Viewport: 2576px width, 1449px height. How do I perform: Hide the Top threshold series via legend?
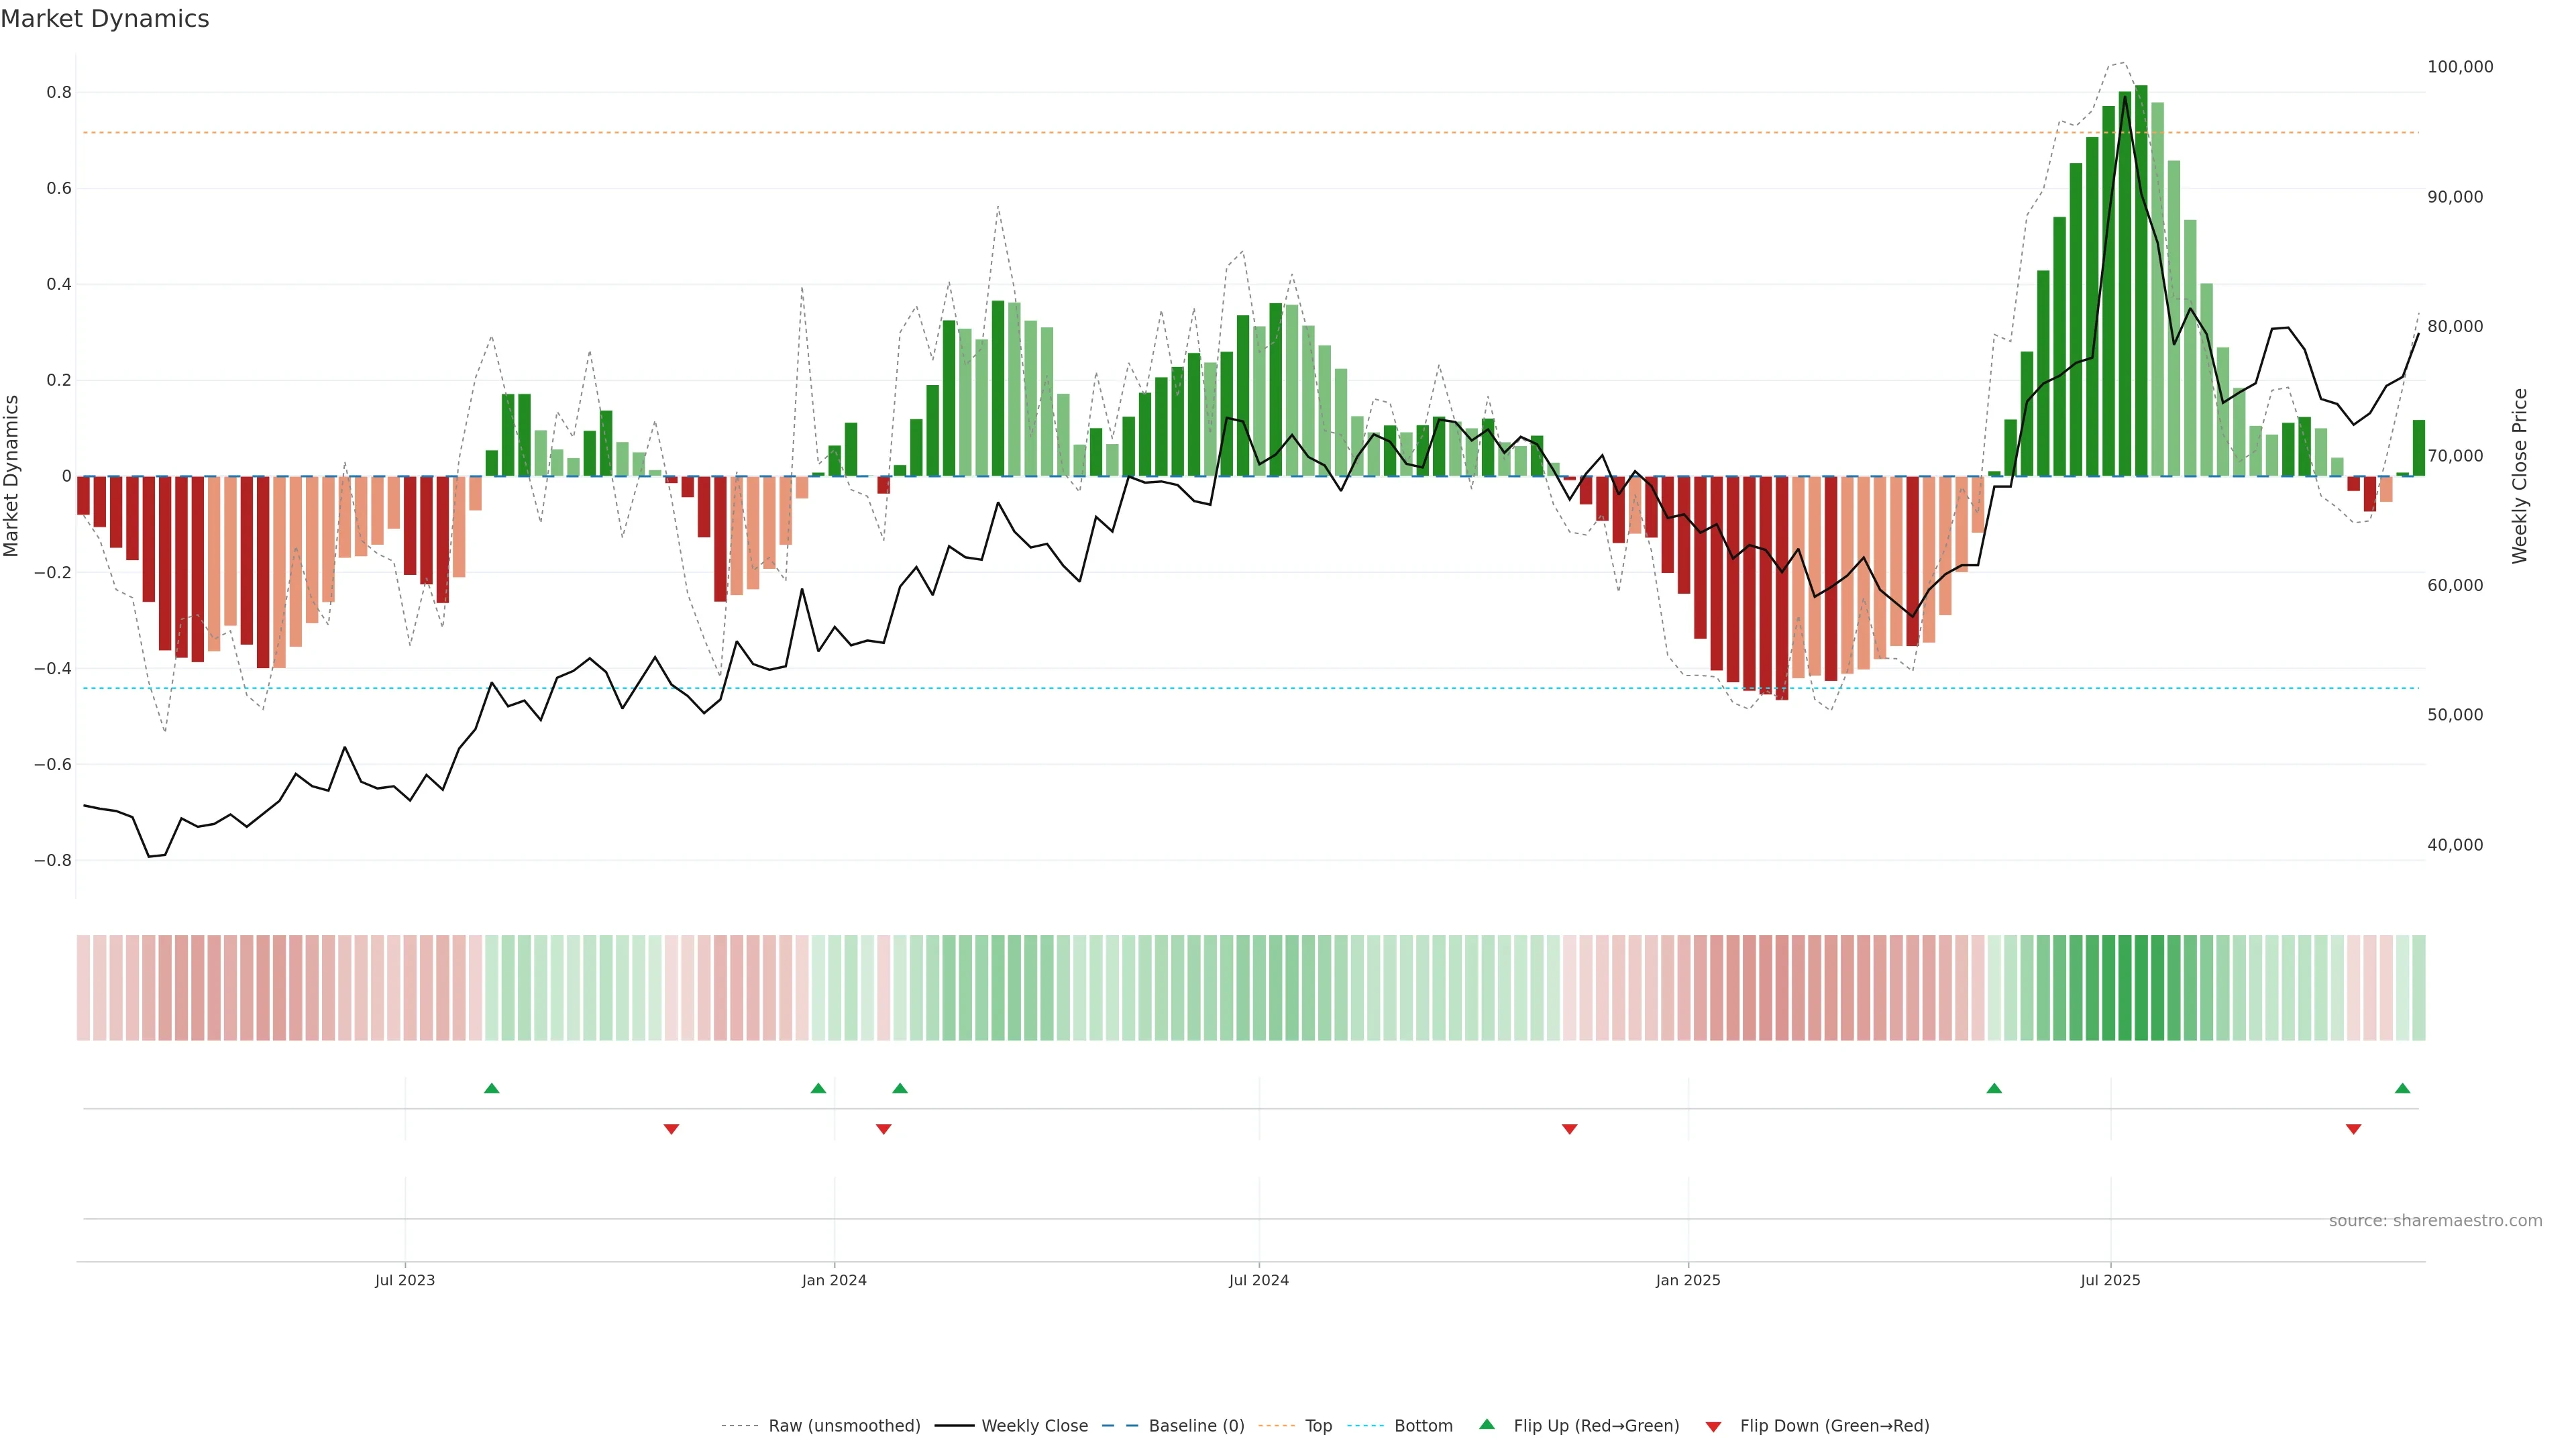1318,1426
